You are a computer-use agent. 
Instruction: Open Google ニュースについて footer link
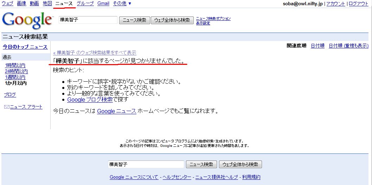click(134, 177)
